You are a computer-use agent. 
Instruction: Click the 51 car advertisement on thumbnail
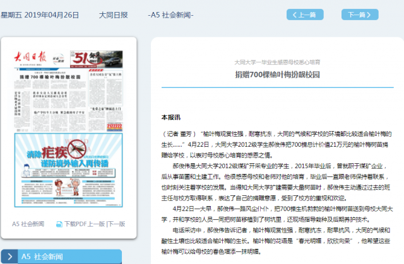97,59
